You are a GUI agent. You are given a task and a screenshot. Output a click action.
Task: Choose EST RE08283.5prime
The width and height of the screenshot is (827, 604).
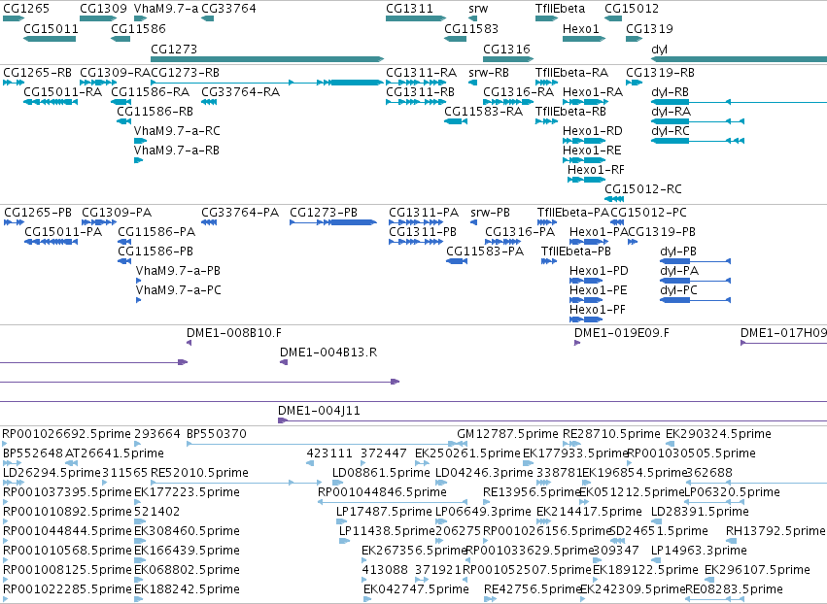click(734, 588)
